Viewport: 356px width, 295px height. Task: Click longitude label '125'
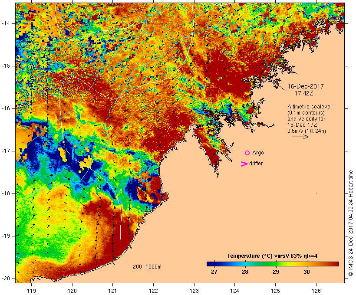275,291
